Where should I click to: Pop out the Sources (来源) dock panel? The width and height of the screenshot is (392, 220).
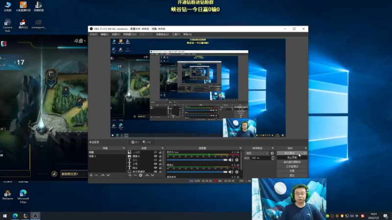click(163, 148)
